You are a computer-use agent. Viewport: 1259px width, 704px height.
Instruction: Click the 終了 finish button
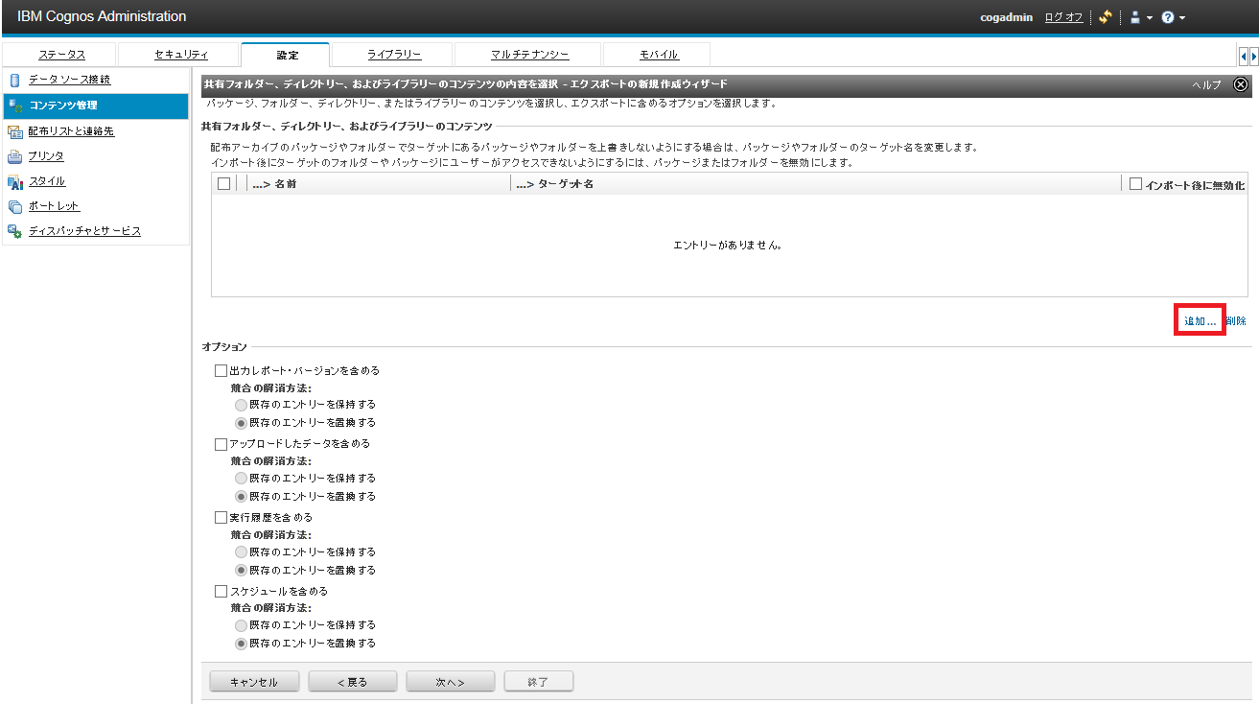coord(538,682)
